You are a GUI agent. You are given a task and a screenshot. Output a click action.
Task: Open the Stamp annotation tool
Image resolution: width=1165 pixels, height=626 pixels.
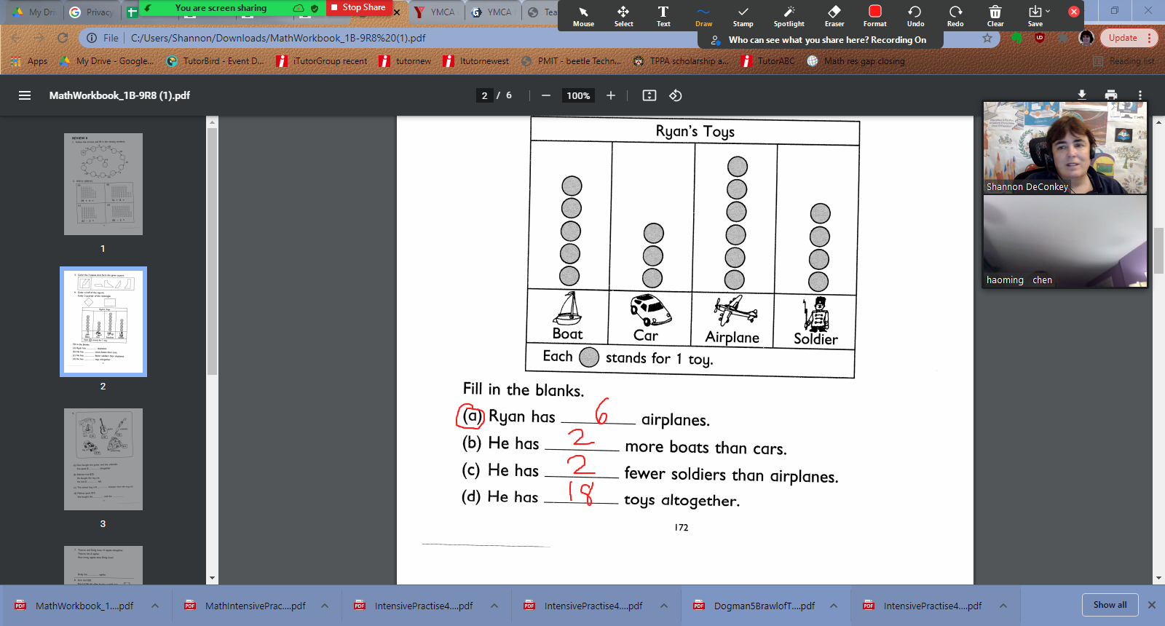(743, 16)
